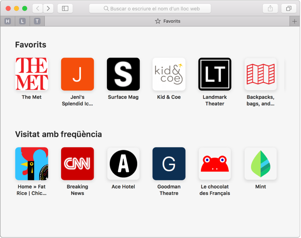The image size is (301, 238).
Task: Switch to the pinned tab T
Action: click(37, 21)
